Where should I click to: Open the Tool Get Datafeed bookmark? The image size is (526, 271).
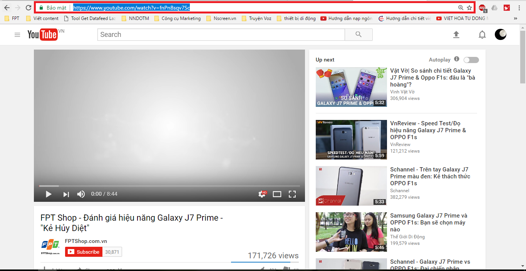[x=90, y=18]
